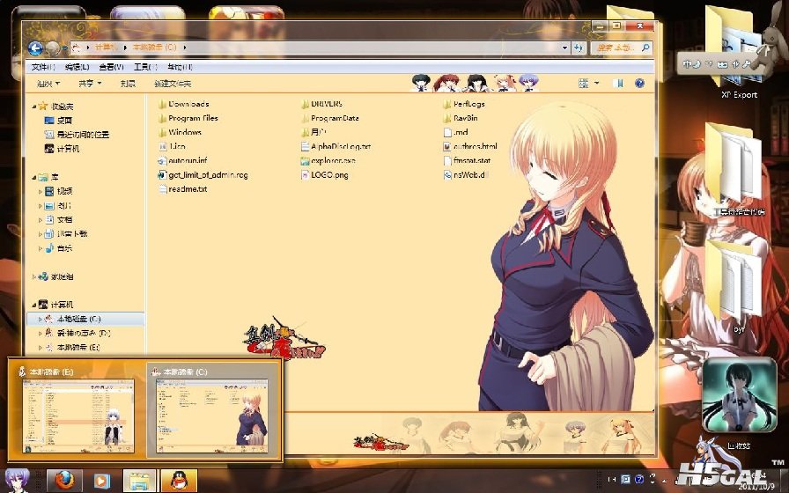Select the 计算机 breadcrumb in the address bar
Image resolution: width=789 pixels, height=493 pixels.
(x=107, y=48)
